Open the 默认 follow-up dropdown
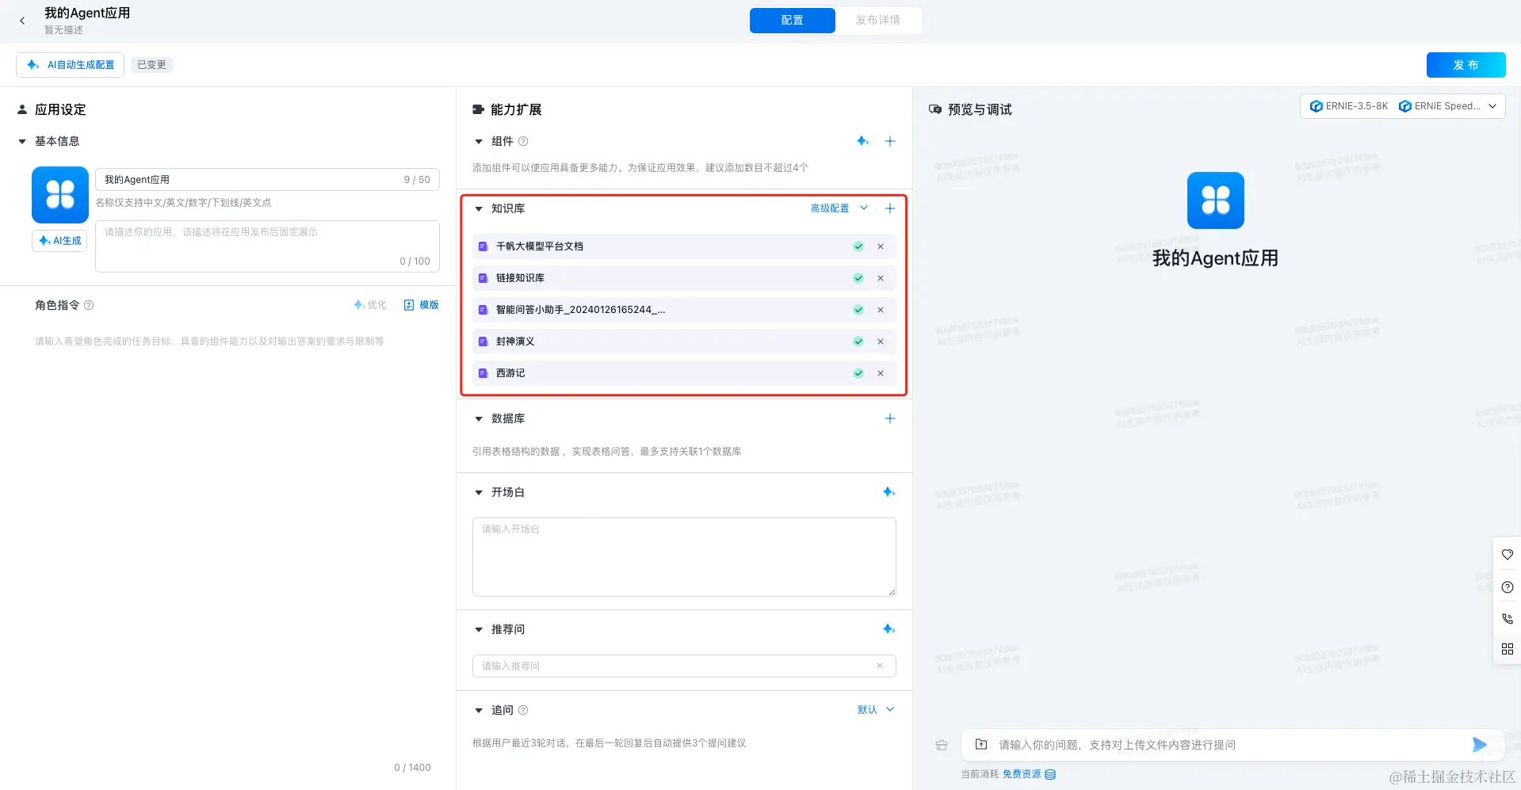The height and width of the screenshot is (790, 1521). pos(876,710)
